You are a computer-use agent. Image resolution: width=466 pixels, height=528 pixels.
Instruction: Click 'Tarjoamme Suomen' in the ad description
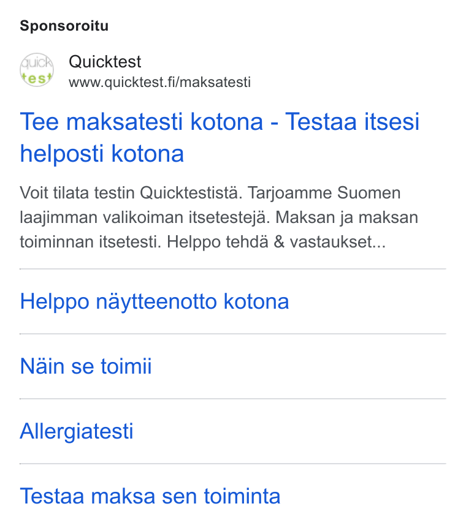[x=324, y=193]
